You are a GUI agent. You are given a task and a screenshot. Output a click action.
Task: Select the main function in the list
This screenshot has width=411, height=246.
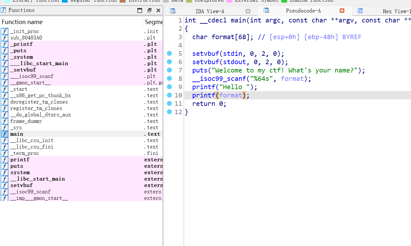[x=81, y=134]
